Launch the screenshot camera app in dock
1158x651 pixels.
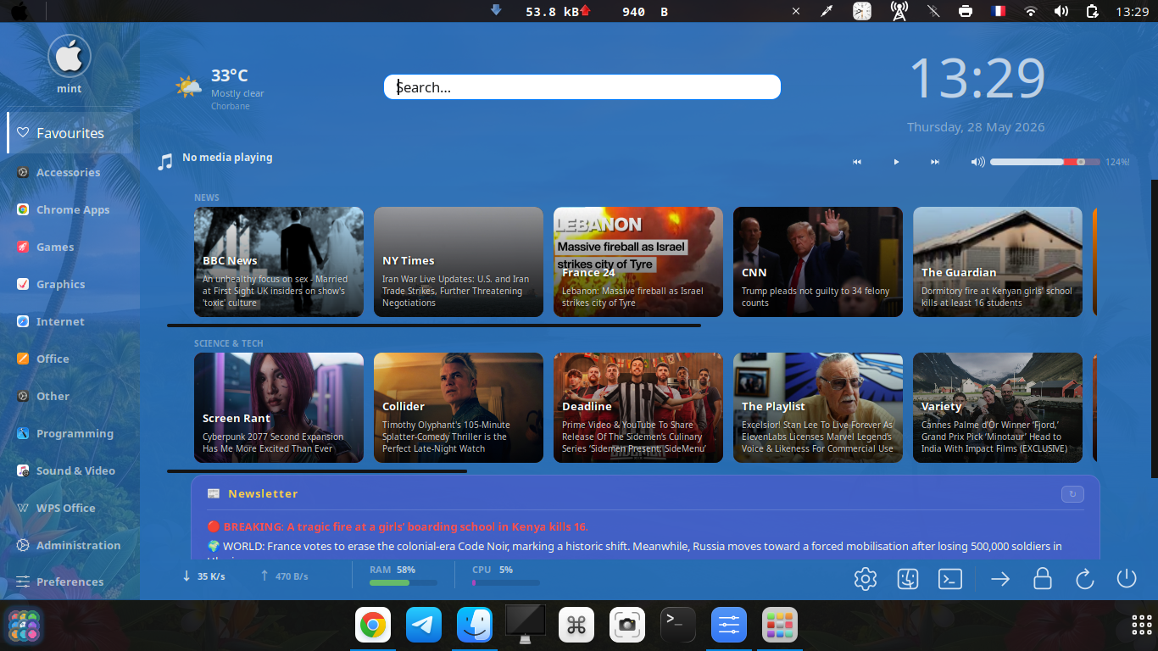pyautogui.click(x=627, y=626)
